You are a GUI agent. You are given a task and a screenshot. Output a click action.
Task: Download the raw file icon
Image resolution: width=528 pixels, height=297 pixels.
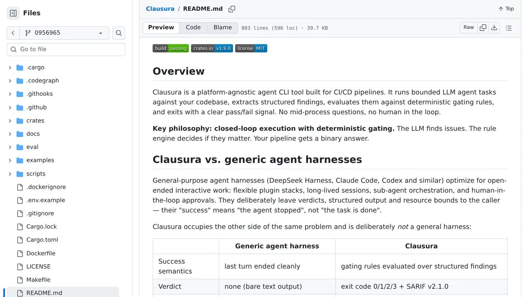(x=494, y=28)
